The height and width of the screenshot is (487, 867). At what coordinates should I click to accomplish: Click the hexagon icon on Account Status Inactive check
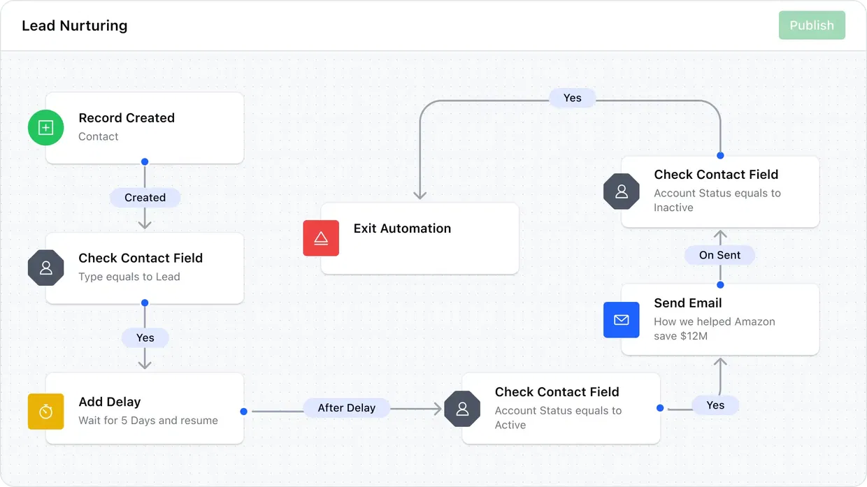click(x=622, y=191)
